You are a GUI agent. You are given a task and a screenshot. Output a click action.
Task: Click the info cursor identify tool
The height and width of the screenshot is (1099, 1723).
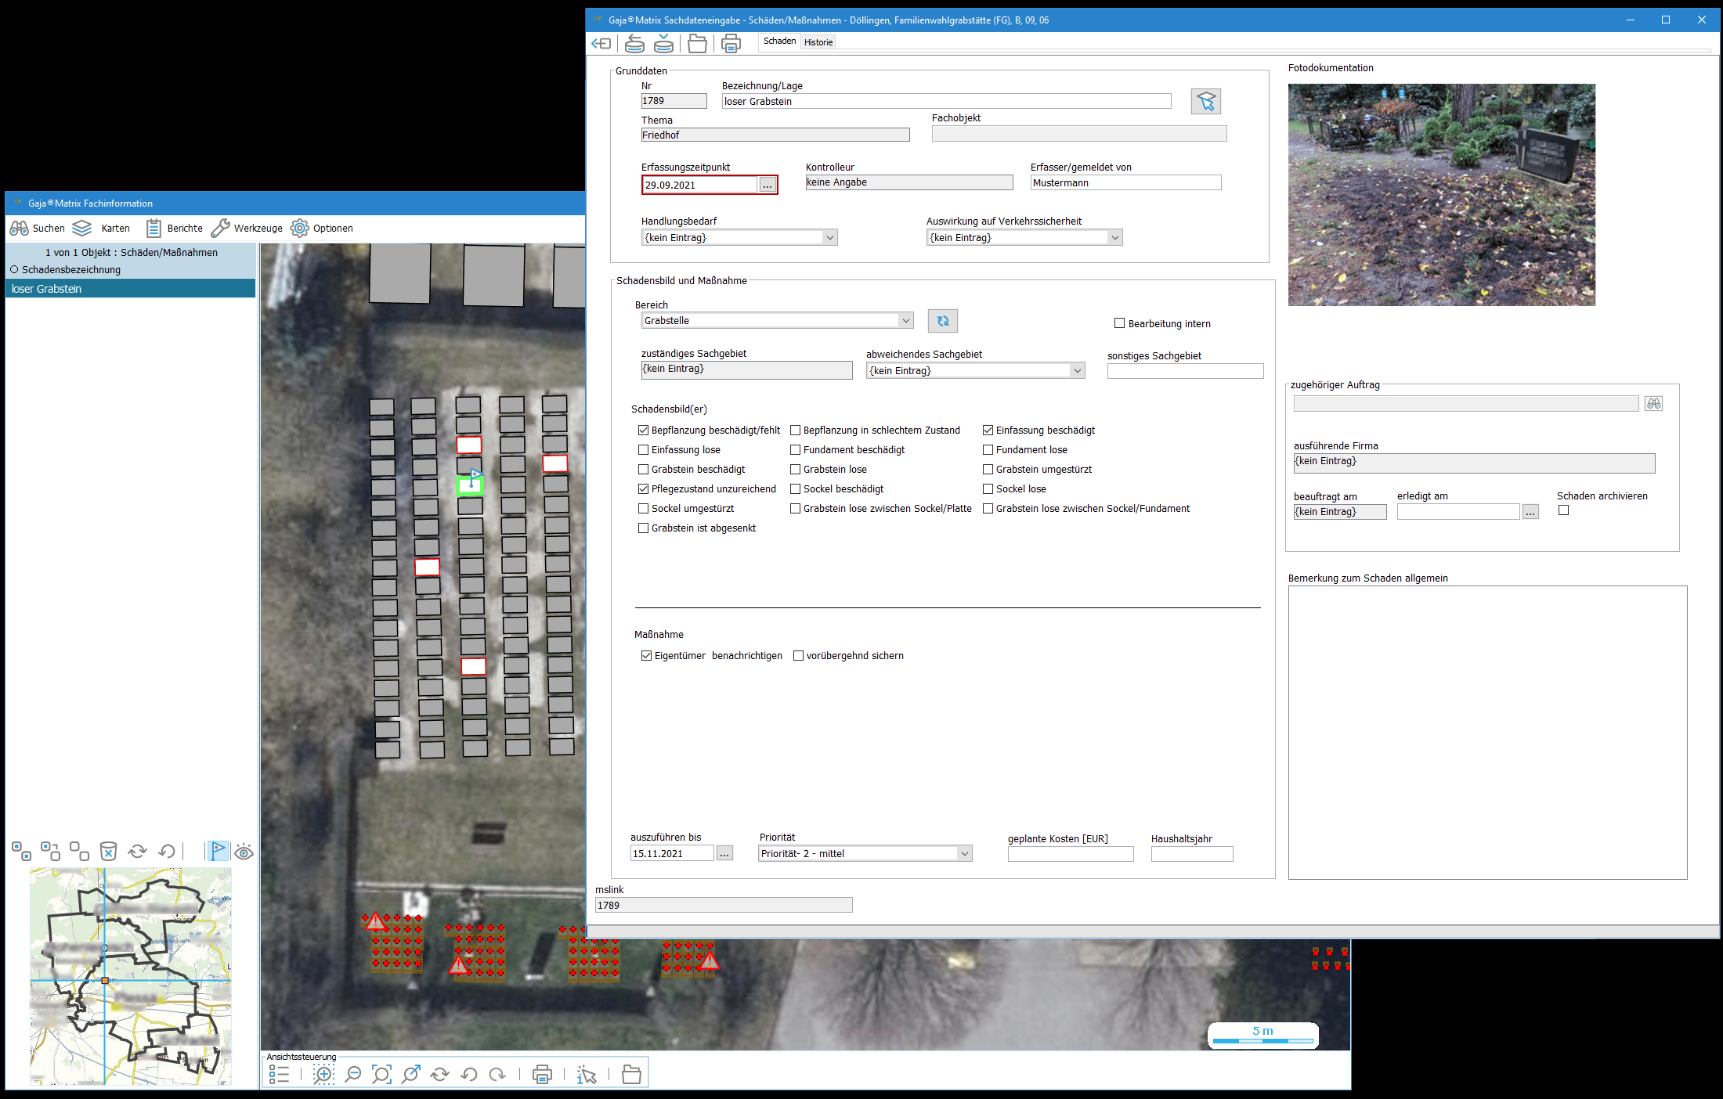pyautogui.click(x=587, y=1075)
